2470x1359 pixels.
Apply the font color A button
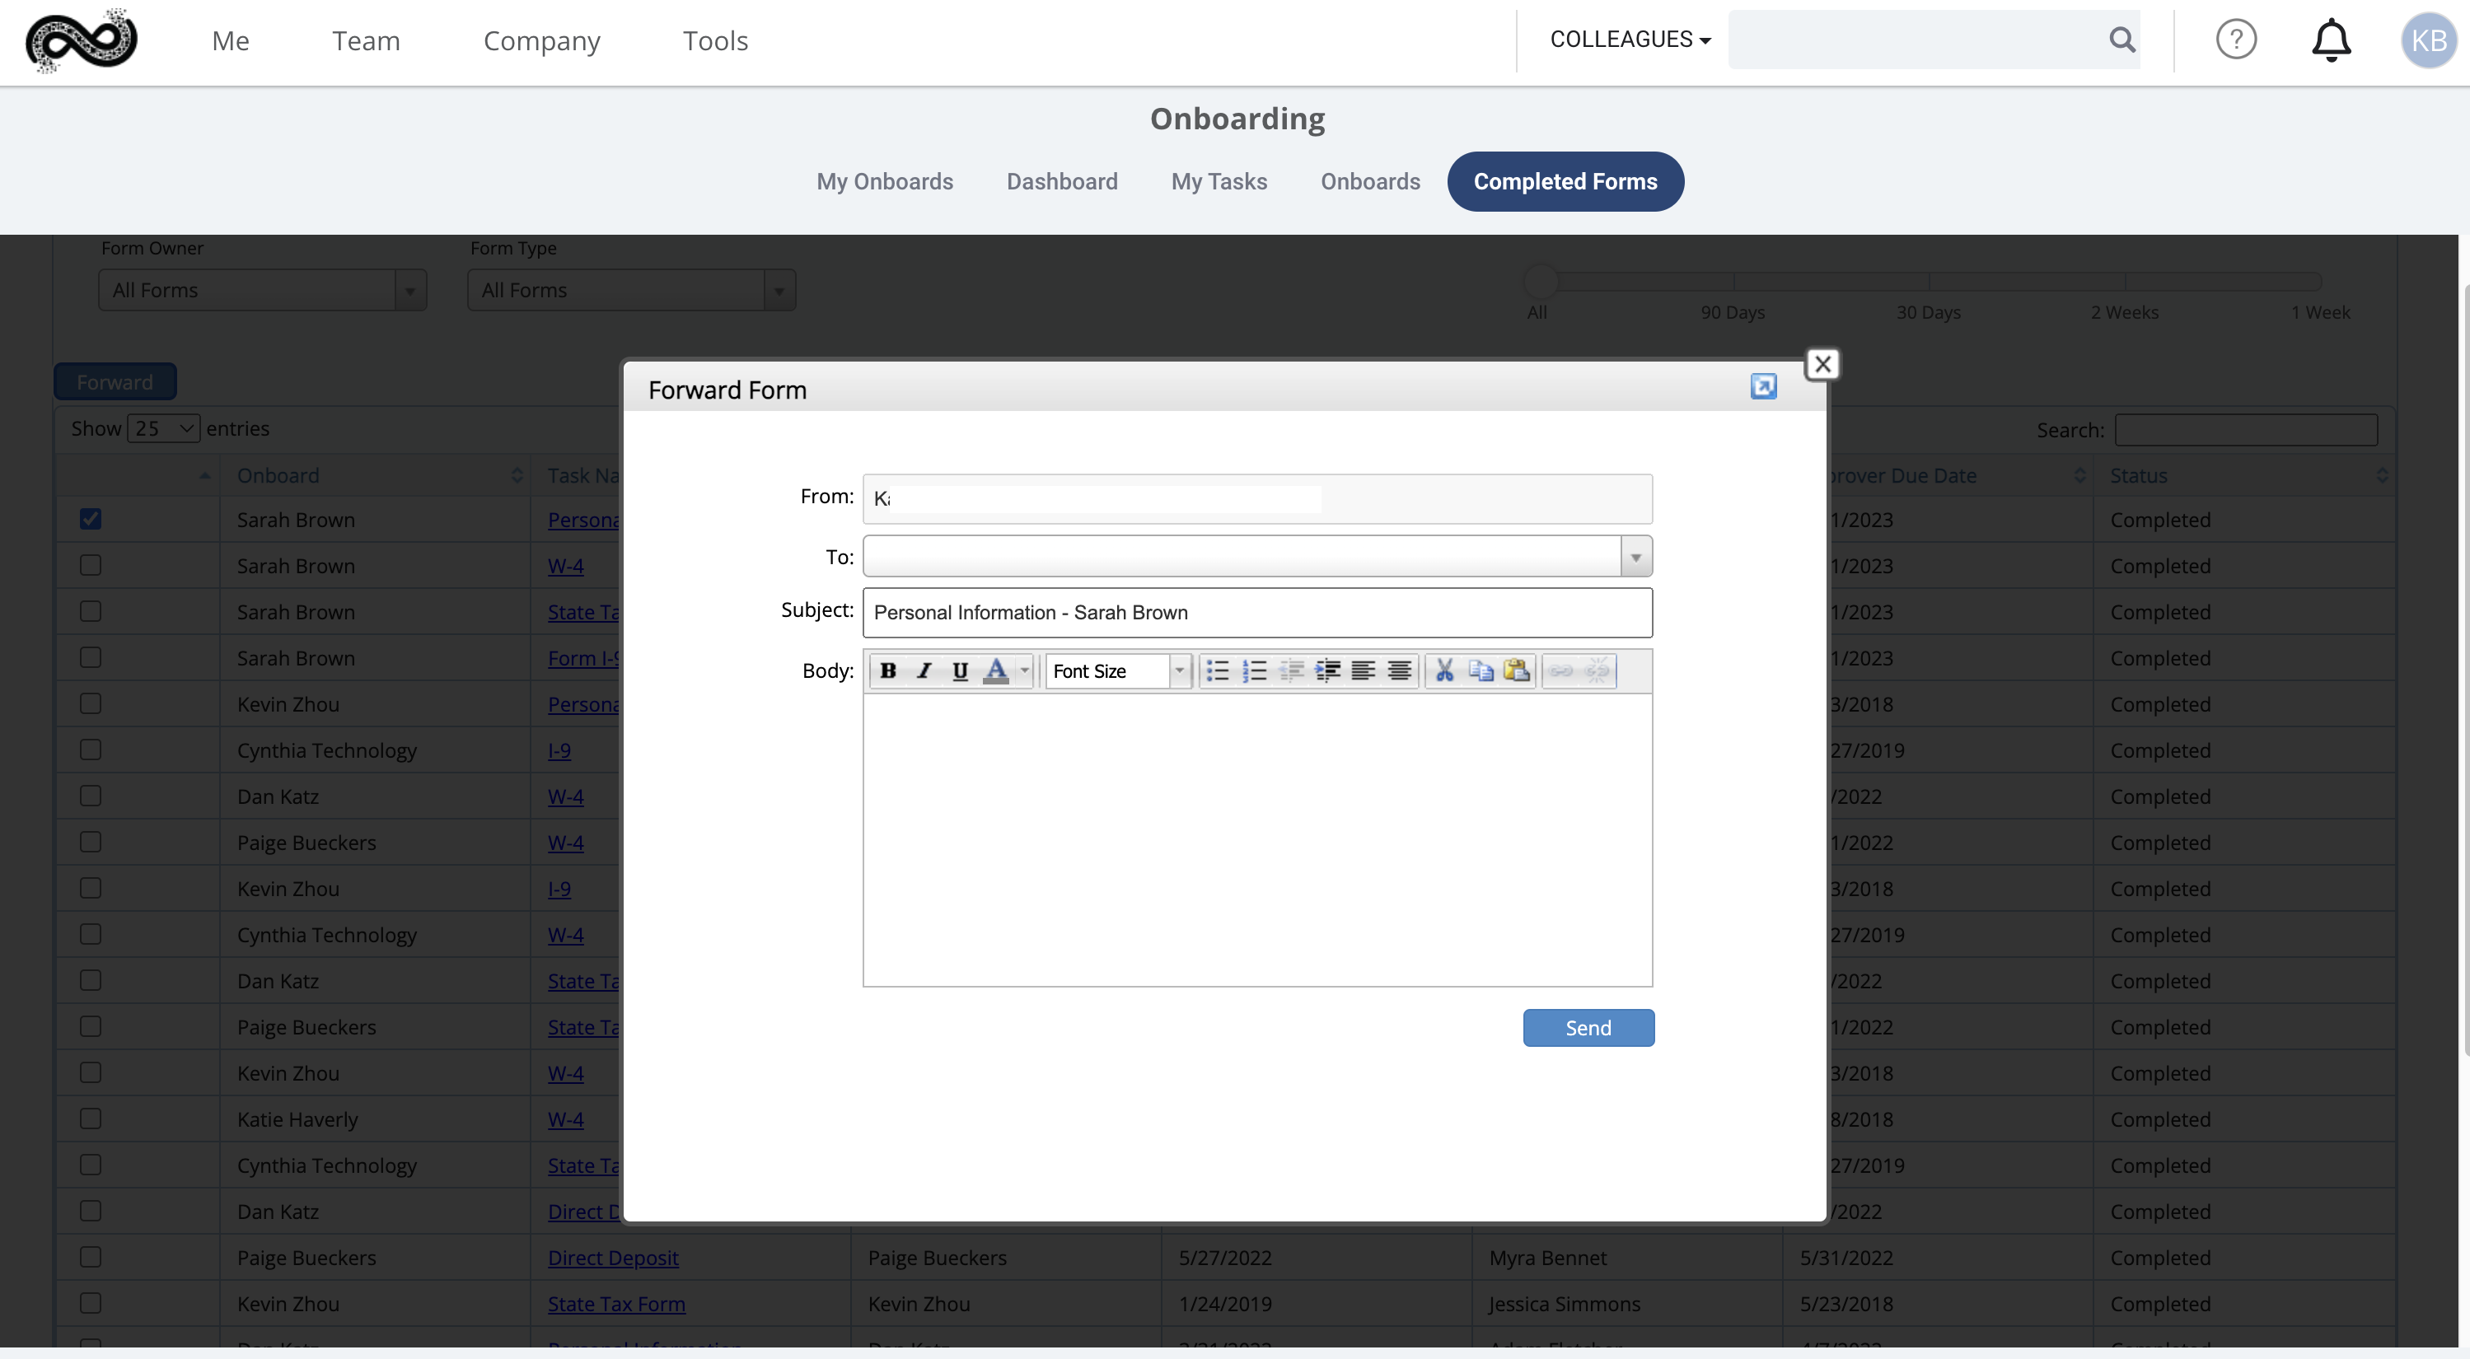click(996, 671)
